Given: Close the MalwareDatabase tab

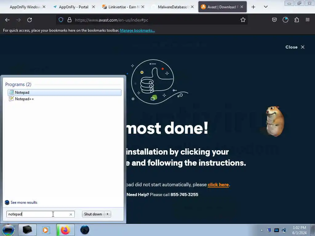Looking at the screenshot, I should 192,7.
